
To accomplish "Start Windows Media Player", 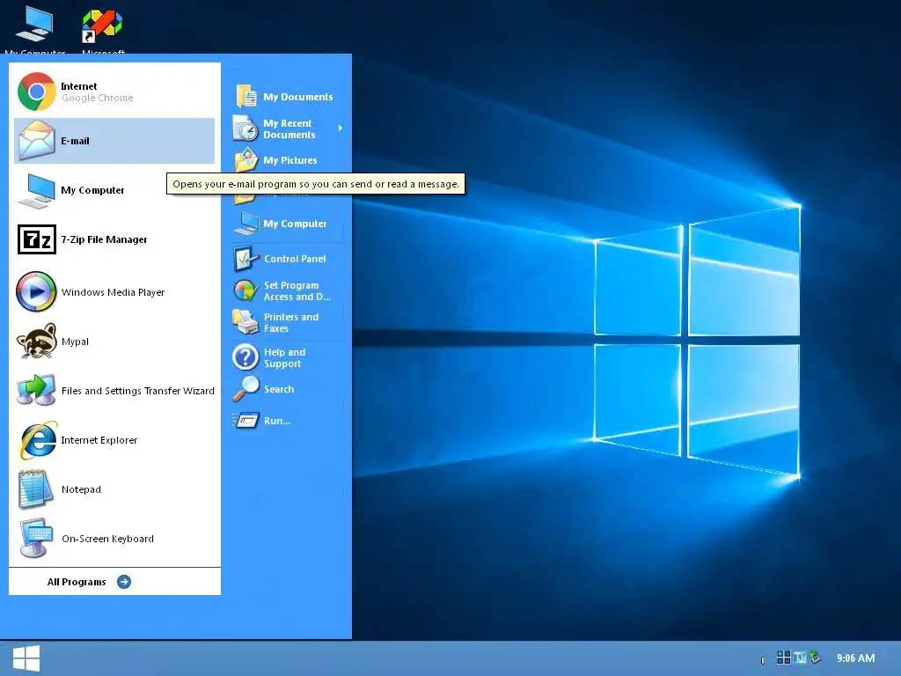I will pos(114,292).
